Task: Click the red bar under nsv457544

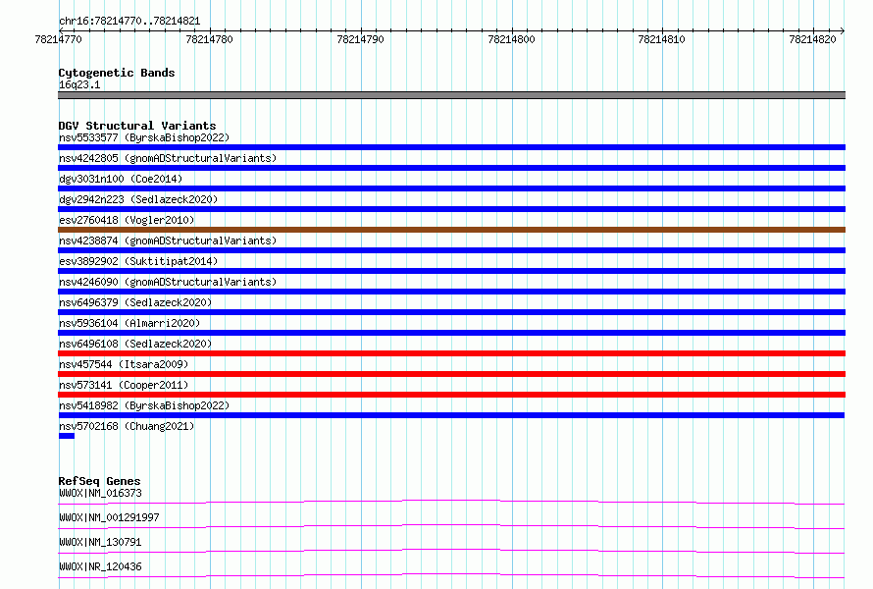Action: tap(451, 374)
